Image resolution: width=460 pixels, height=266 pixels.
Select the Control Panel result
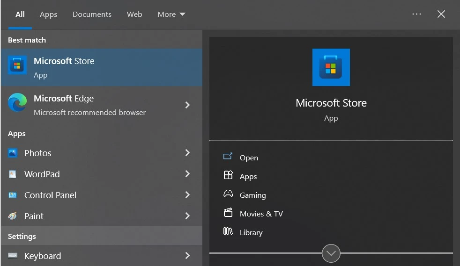(102, 195)
